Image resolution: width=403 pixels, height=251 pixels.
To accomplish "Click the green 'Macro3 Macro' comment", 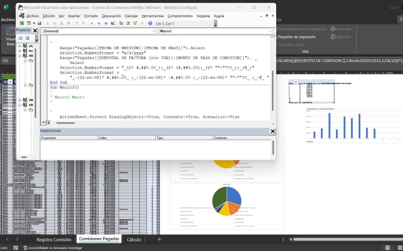I will click(x=69, y=97).
